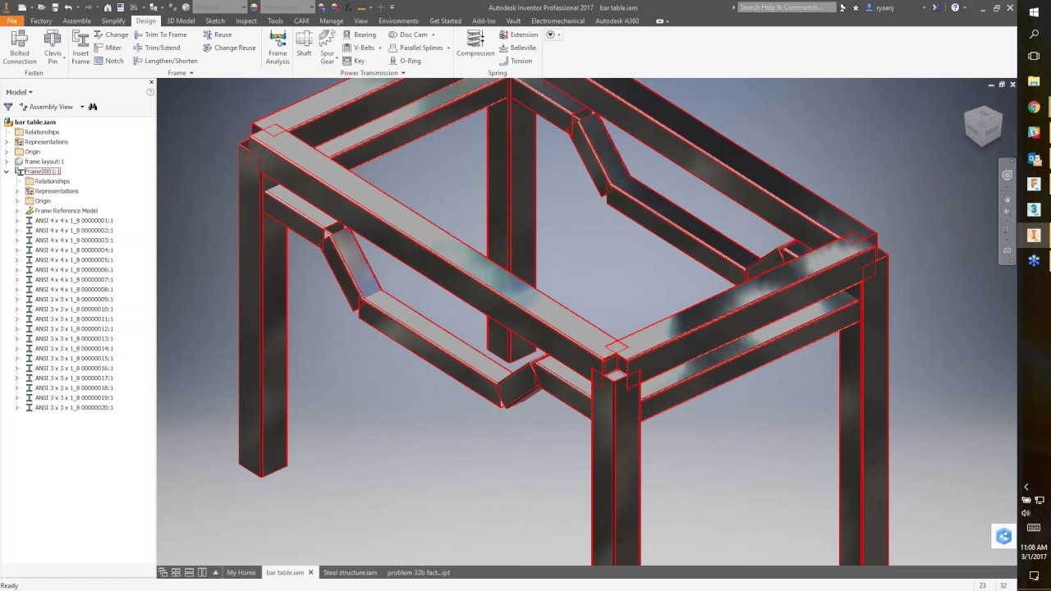Open the Shaft generator

(304, 45)
